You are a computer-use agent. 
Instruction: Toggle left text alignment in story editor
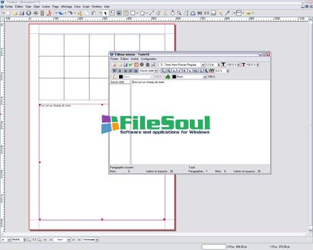pyautogui.click(x=114, y=71)
